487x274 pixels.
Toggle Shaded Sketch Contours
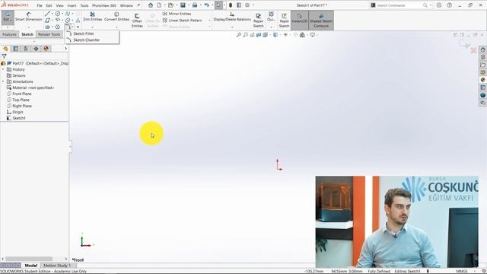click(x=321, y=21)
